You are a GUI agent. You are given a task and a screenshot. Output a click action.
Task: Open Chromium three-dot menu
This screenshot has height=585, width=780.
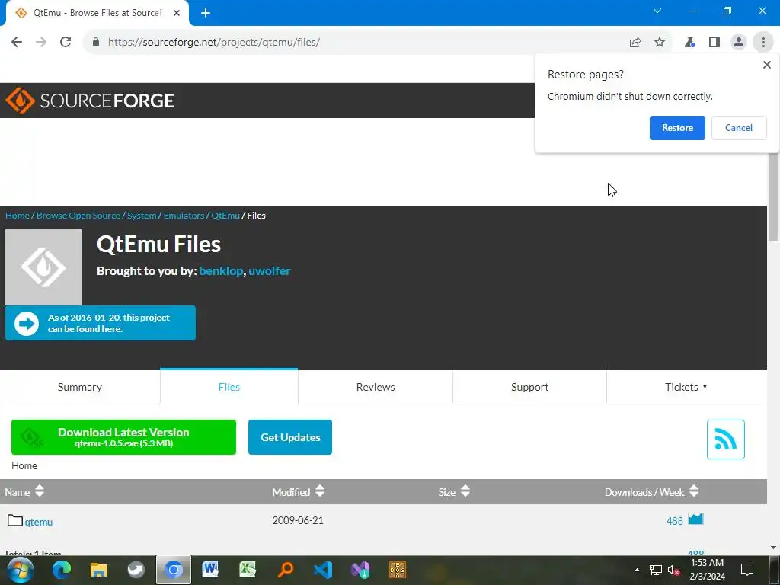763,43
